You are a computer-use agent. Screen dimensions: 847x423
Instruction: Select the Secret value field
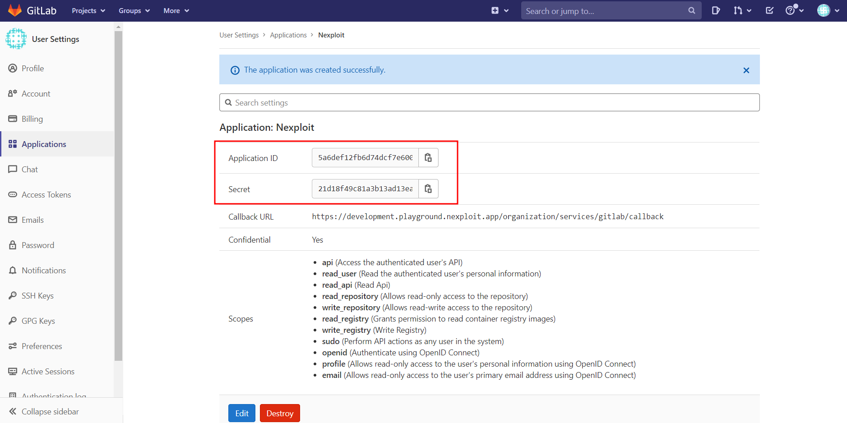(x=365, y=189)
